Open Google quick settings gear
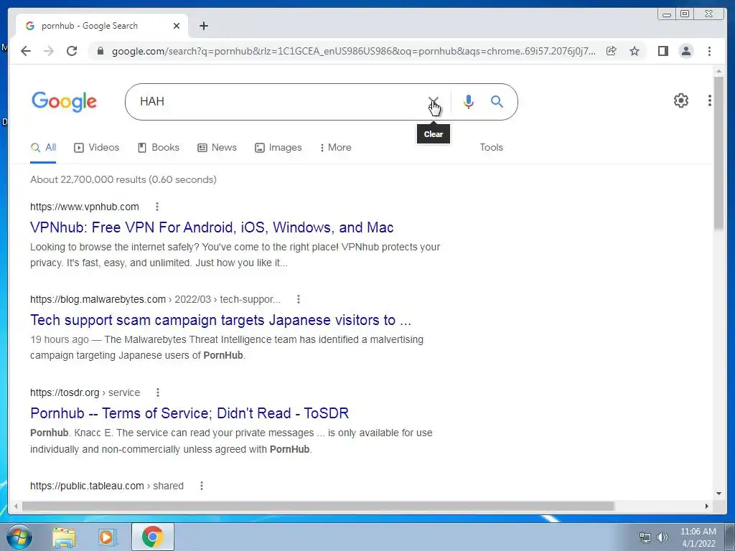 tap(680, 100)
